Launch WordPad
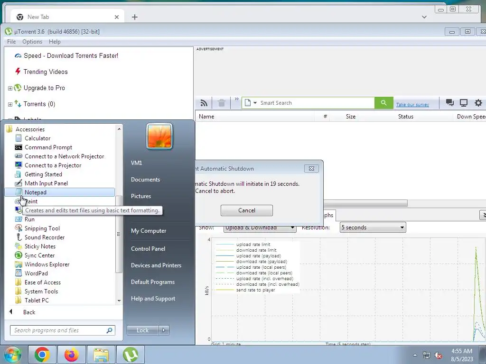The image size is (486, 364). (36, 273)
